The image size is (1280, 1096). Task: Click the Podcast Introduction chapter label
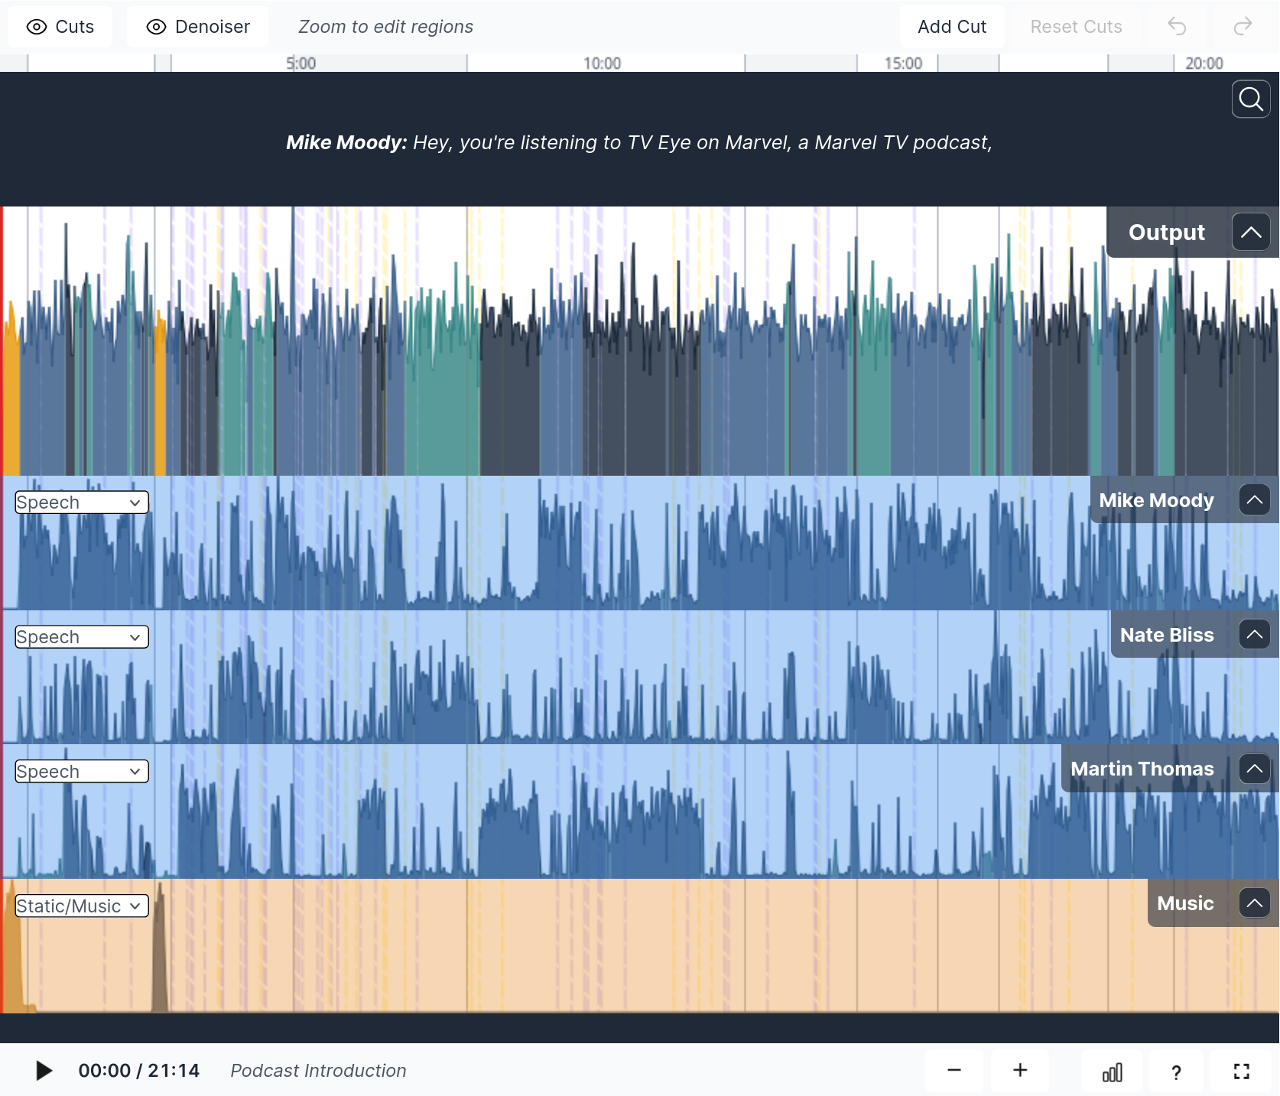(318, 1071)
